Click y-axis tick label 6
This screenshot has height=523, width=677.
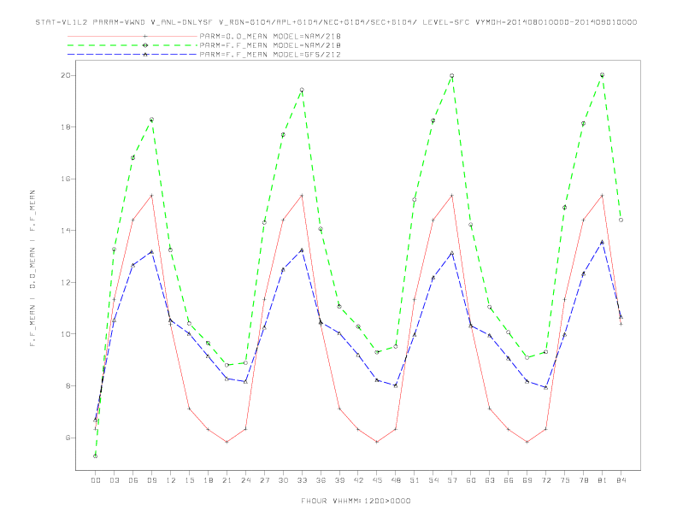(x=68, y=438)
